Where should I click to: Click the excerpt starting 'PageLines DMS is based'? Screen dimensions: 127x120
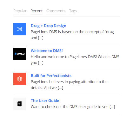[x=72, y=35]
